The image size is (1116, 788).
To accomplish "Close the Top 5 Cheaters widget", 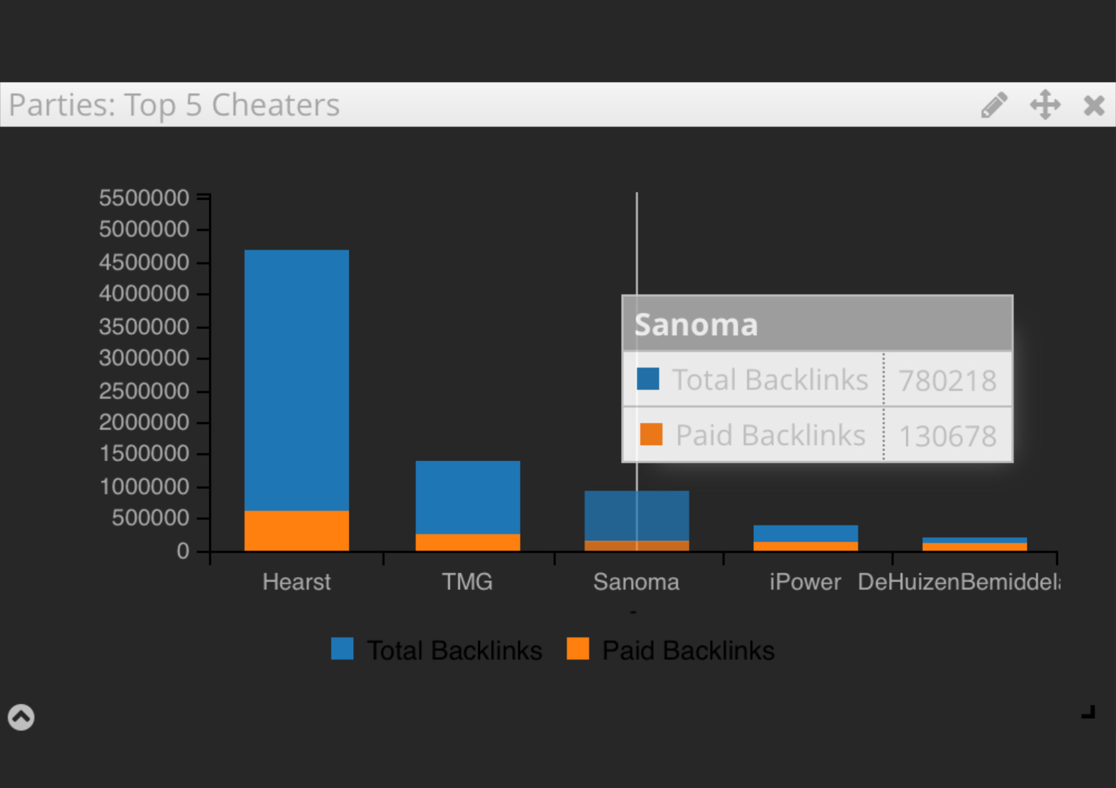I will pos(1094,105).
